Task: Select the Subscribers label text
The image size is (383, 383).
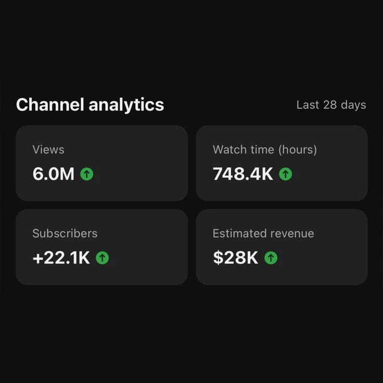Action: pos(65,234)
